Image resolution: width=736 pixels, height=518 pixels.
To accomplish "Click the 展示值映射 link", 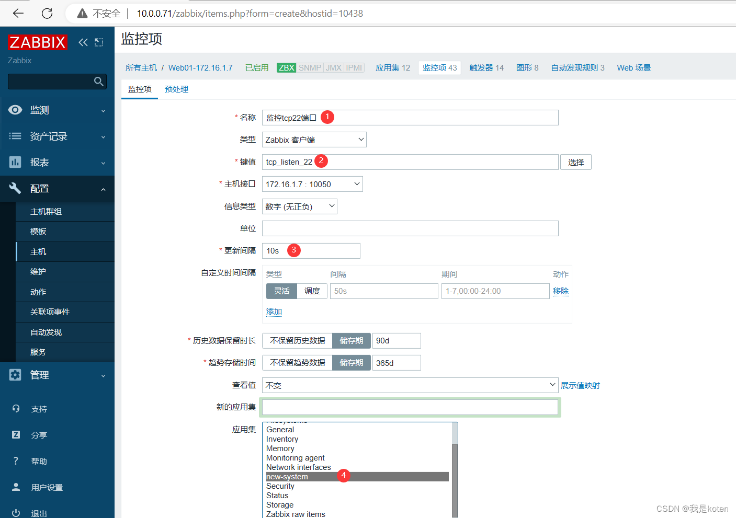I will pyautogui.click(x=580, y=386).
